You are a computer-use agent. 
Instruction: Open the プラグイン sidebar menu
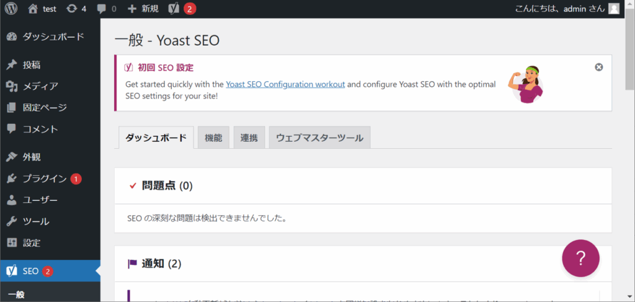pyautogui.click(x=50, y=179)
